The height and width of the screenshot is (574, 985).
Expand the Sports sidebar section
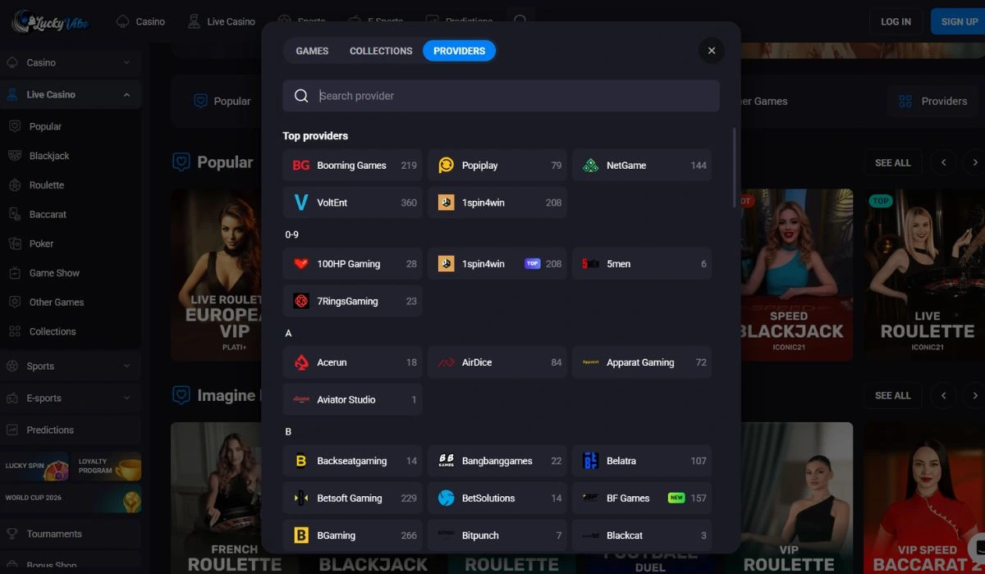126,366
